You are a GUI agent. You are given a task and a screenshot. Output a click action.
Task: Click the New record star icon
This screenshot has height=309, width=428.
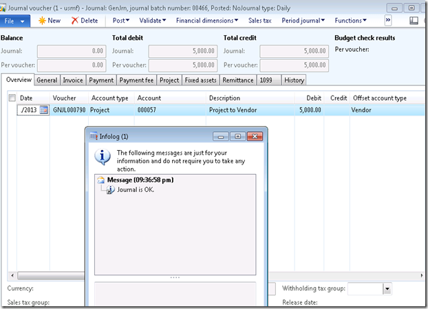tap(42, 21)
